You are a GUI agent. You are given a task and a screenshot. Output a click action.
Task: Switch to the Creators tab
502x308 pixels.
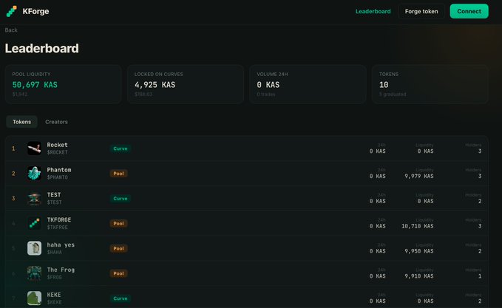56,122
